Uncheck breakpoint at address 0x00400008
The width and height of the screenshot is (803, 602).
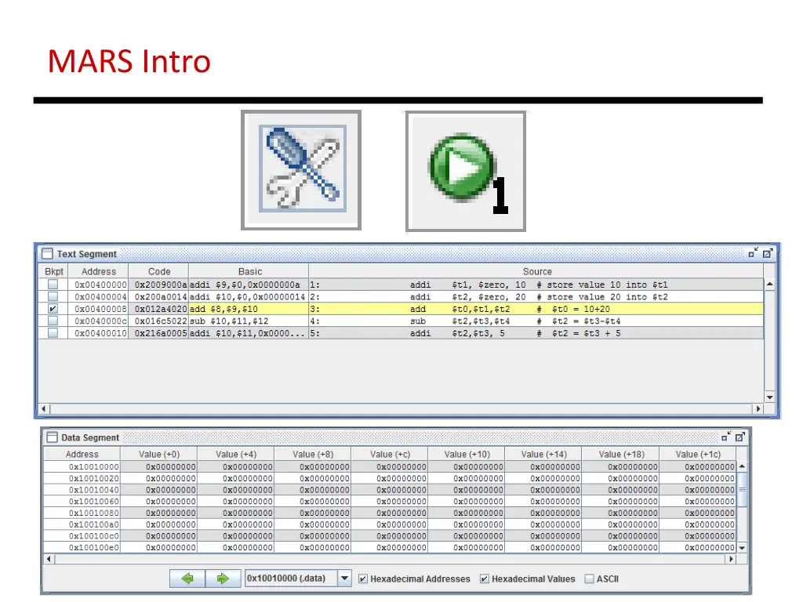click(x=53, y=309)
